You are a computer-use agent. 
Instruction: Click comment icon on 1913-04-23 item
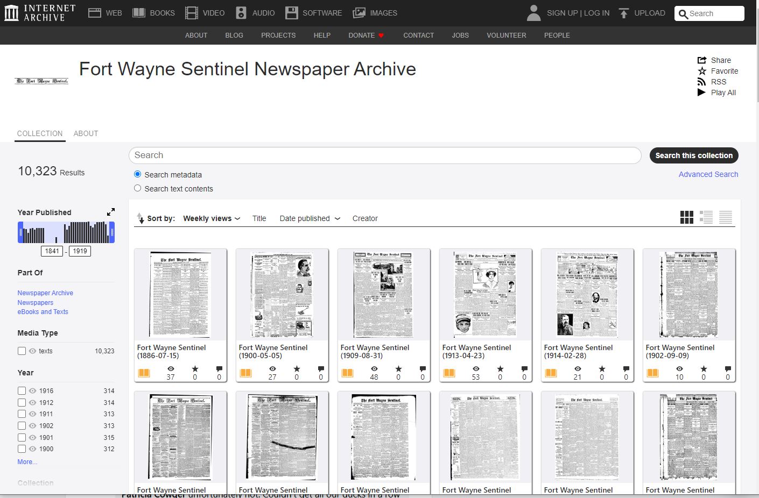pos(524,369)
